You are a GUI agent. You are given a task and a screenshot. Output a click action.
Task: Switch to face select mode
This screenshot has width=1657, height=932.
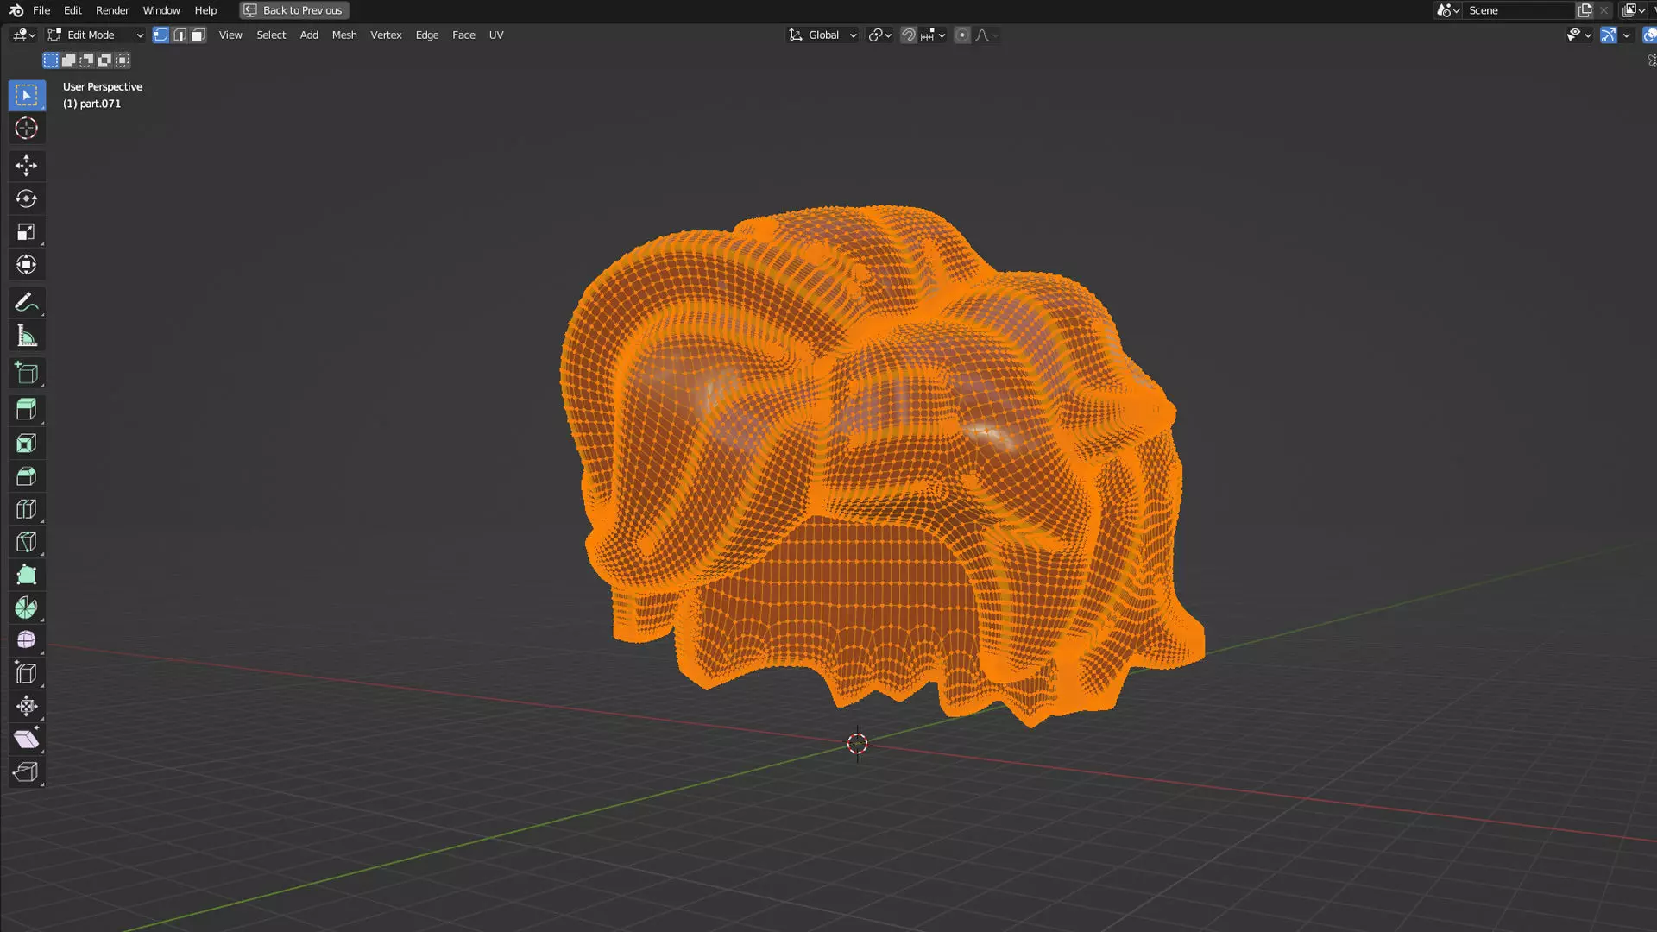[198, 35]
